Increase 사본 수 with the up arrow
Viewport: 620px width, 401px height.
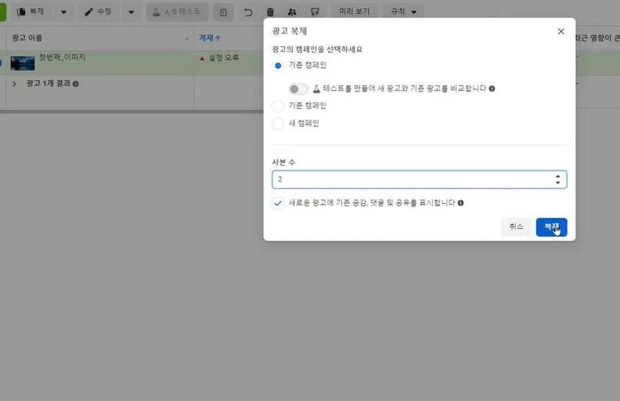coord(558,177)
